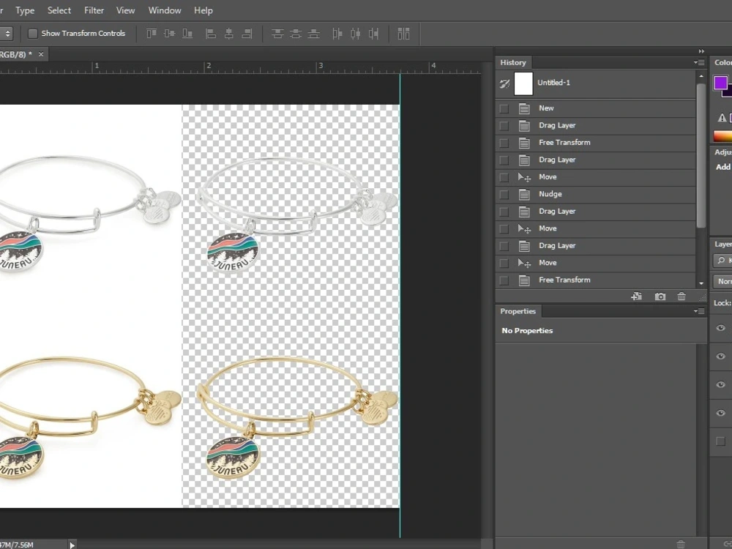Click the Align bottom edges icon
The width and height of the screenshot is (732, 549).
187,34
